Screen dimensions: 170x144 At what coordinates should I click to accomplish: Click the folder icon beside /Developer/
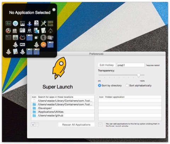pyautogui.click(x=34, y=108)
